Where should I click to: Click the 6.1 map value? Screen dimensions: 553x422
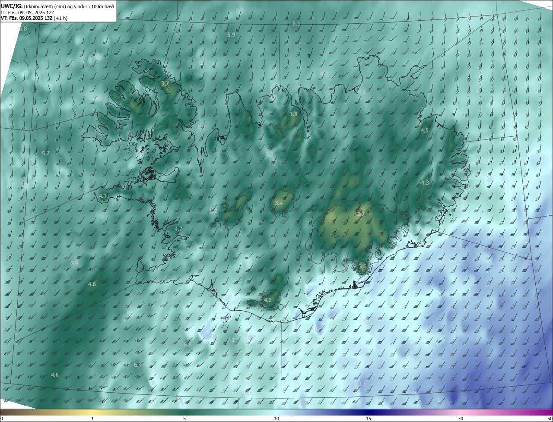pos(296,23)
